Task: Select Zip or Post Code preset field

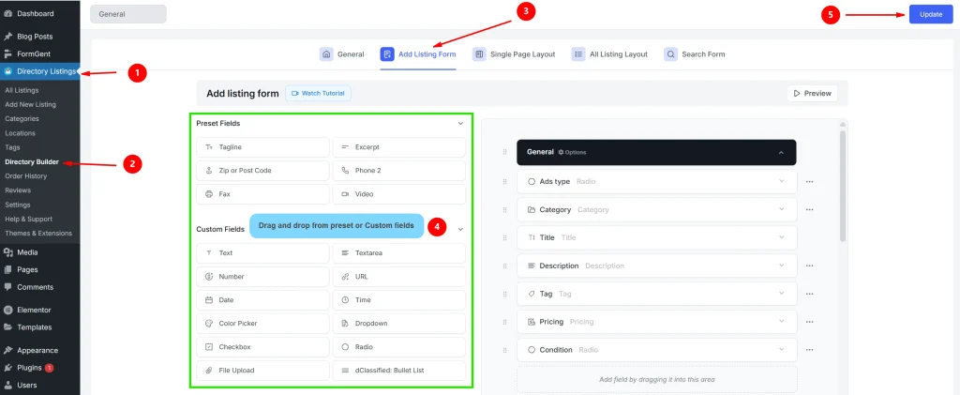Action: point(262,170)
